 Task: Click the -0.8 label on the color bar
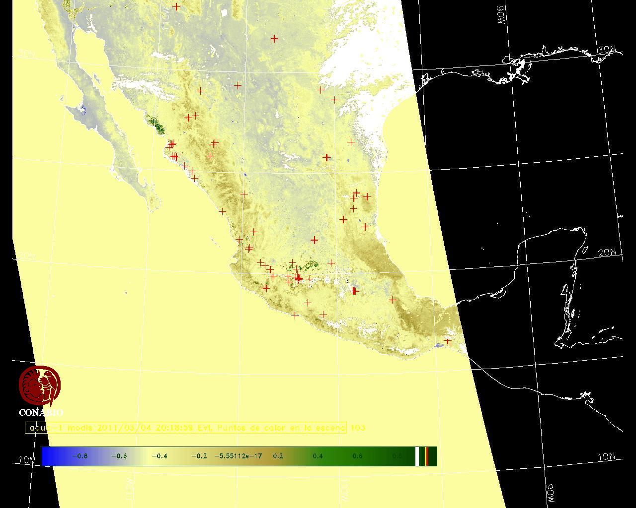tap(79, 456)
